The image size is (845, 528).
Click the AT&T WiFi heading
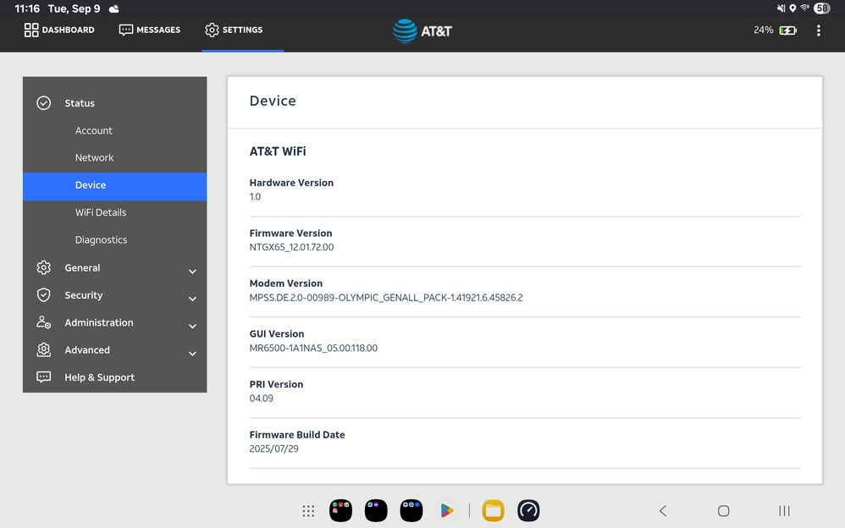pyautogui.click(x=278, y=151)
